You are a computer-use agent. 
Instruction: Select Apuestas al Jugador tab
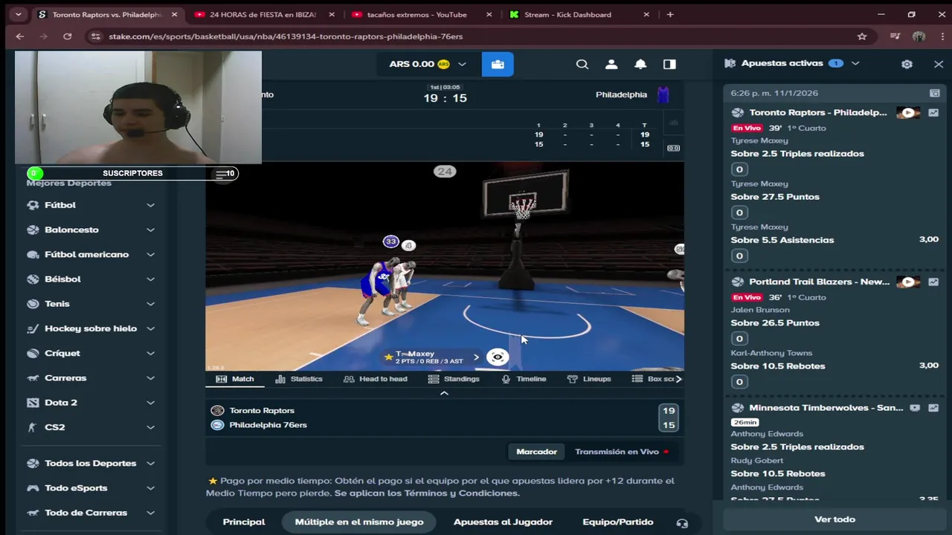pyautogui.click(x=503, y=522)
